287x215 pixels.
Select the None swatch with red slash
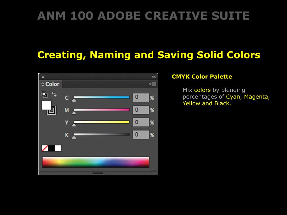point(45,148)
